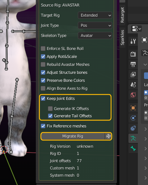This screenshot has height=185, width=148.
Task: Open the Skeleton Type dropdown
Action: click(x=95, y=35)
